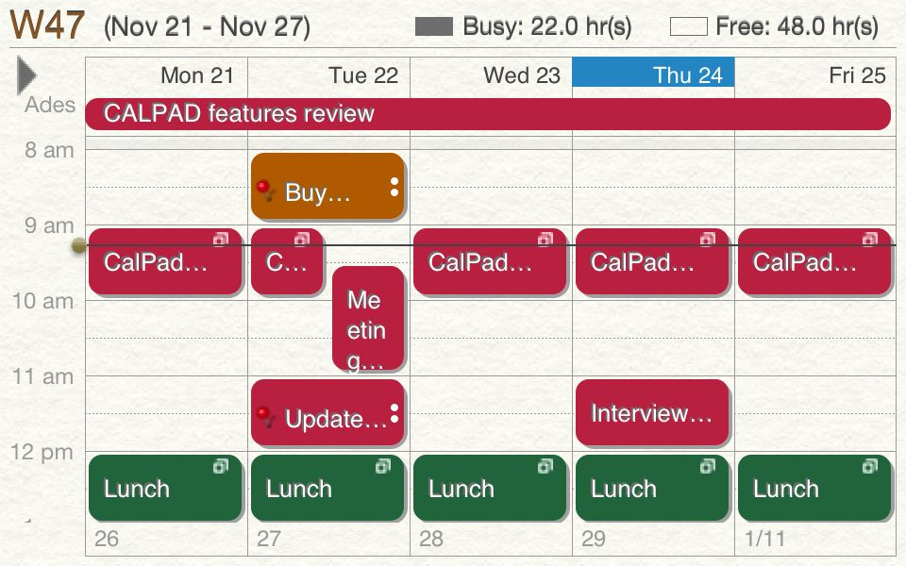Open the CALPAD features review all-day event
The image size is (906, 566).
(488, 114)
